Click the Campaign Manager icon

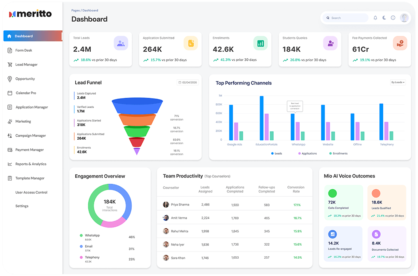(x=10, y=136)
